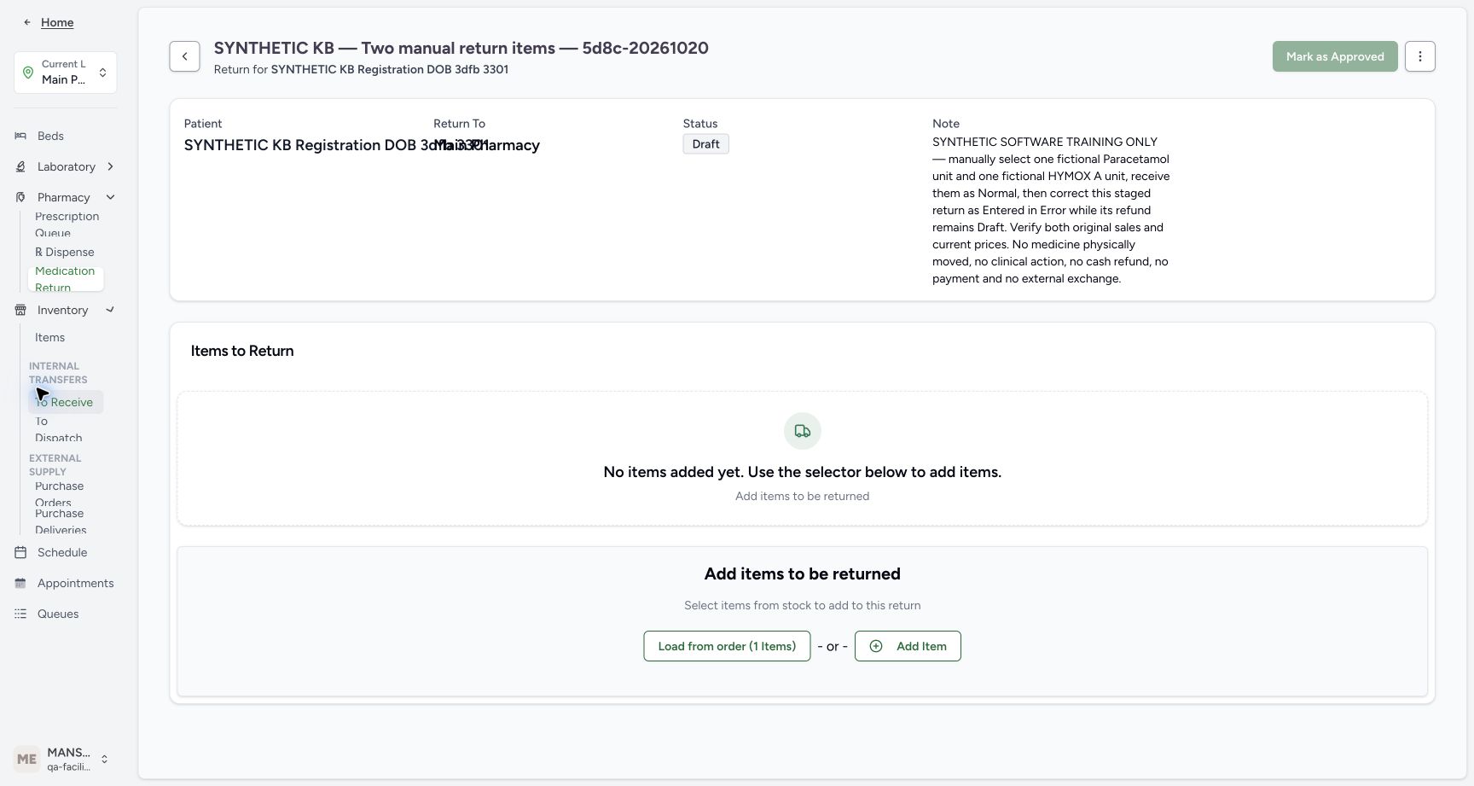Viewport: 1474px width, 786px height.
Task: Collapse the Pharmacy section chevron
Action: point(110,197)
